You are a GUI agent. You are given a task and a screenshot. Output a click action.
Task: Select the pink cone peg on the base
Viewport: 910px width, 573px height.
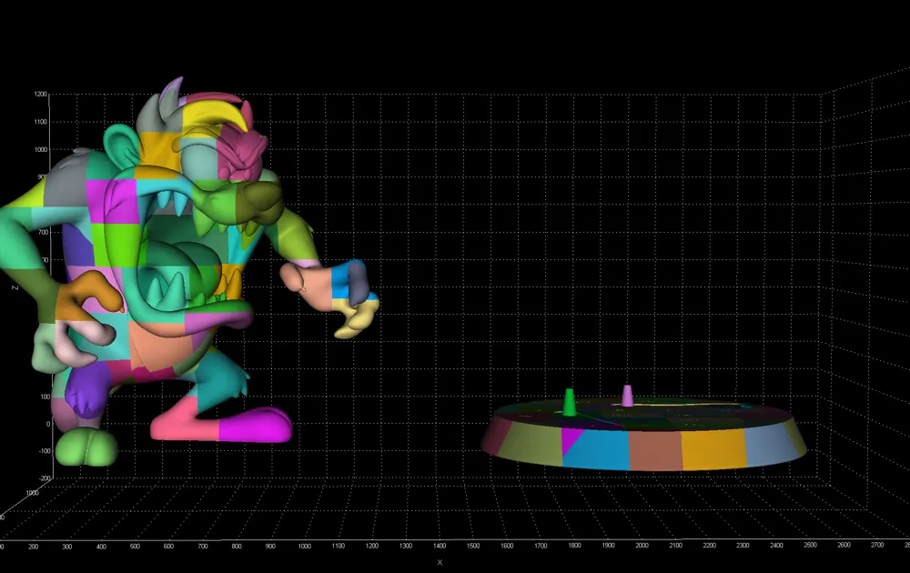click(x=627, y=396)
